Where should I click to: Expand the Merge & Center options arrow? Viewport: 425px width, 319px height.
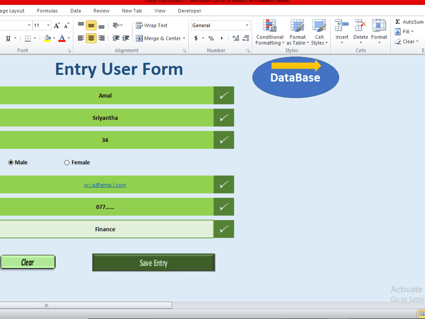(184, 38)
